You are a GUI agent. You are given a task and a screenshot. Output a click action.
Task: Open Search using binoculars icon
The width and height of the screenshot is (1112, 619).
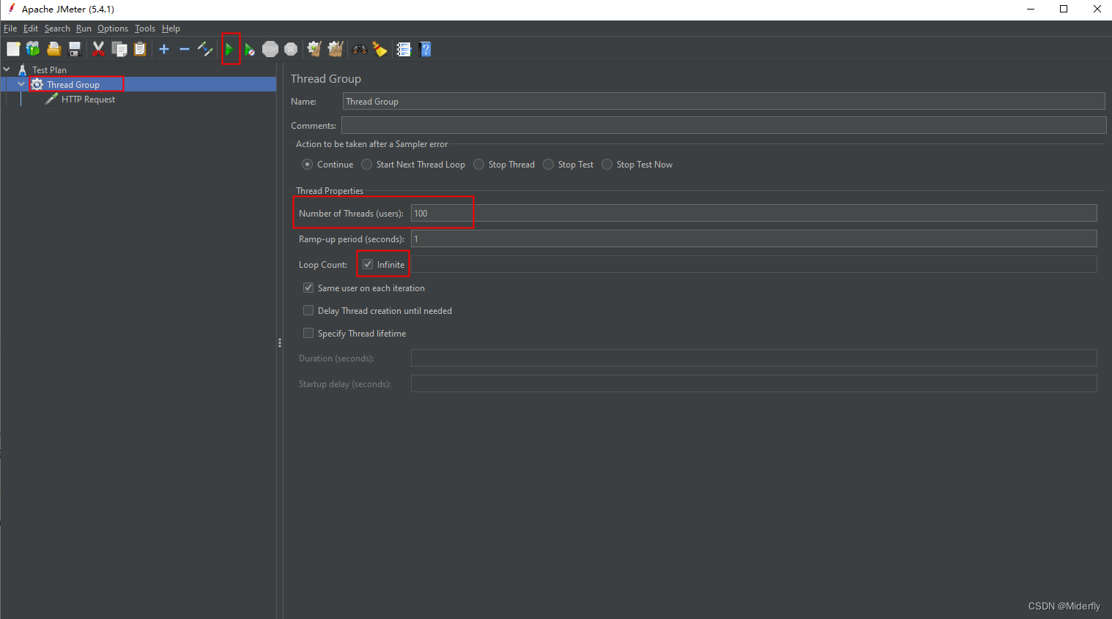360,49
